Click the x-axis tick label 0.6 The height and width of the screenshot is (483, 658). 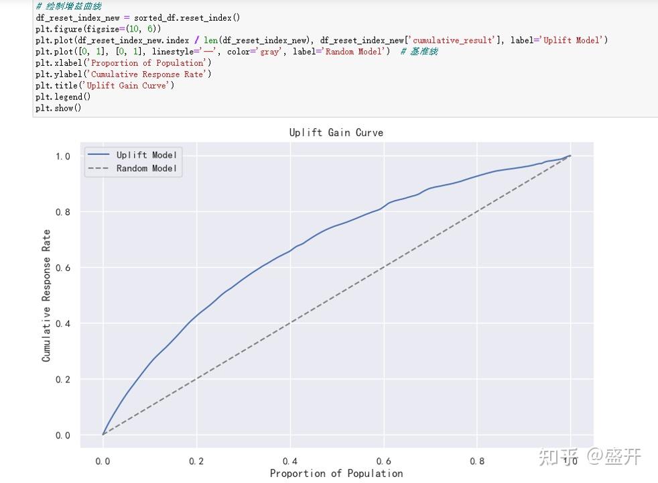coord(383,461)
